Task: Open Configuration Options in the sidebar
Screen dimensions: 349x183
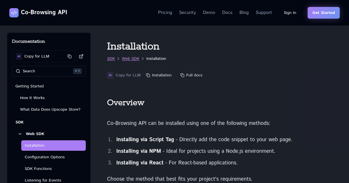Action: point(44,157)
